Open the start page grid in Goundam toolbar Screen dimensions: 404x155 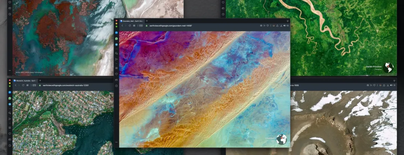[134, 26]
